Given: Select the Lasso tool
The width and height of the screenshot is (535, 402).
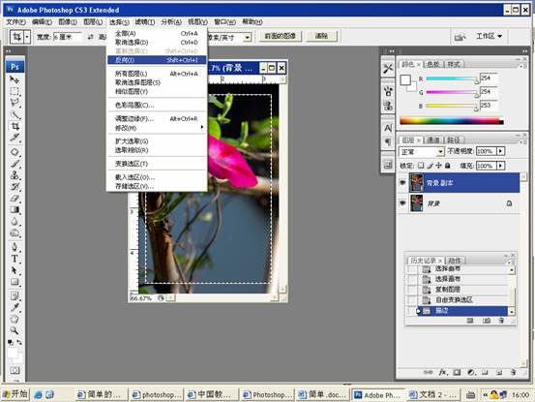Looking at the screenshot, I should coord(15,103).
